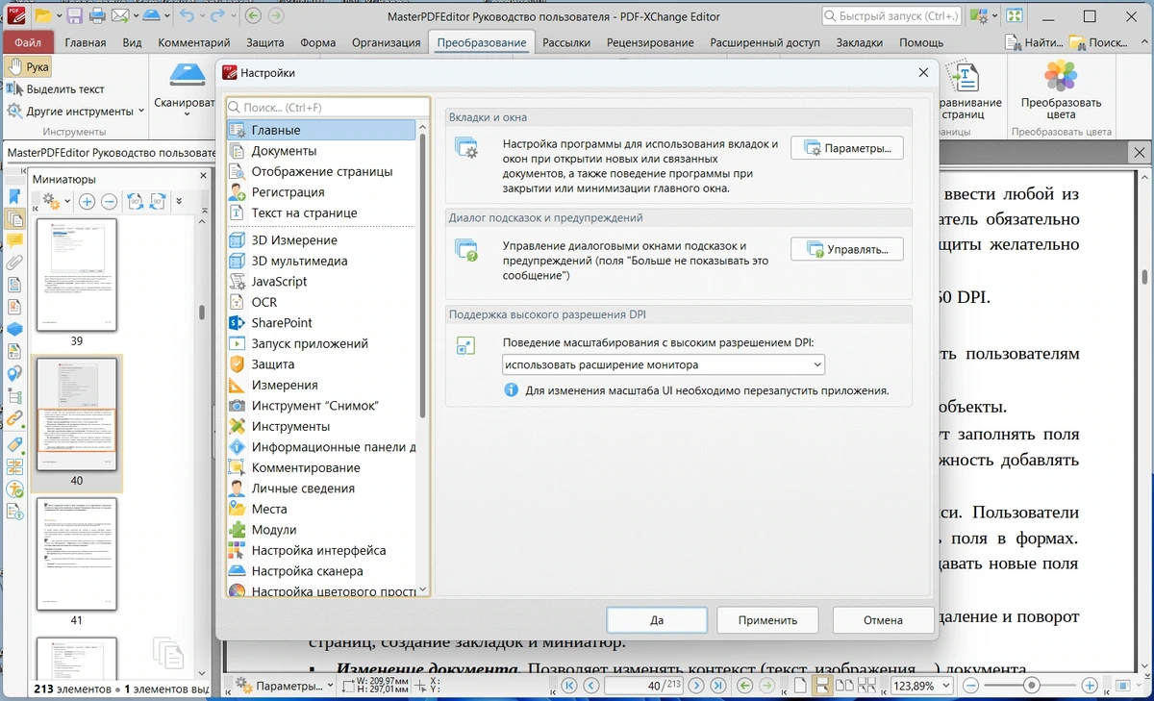Screen dimensions: 1154x701
Task: Rotate thumbnails clockwise 90° icon
Action: click(x=157, y=202)
